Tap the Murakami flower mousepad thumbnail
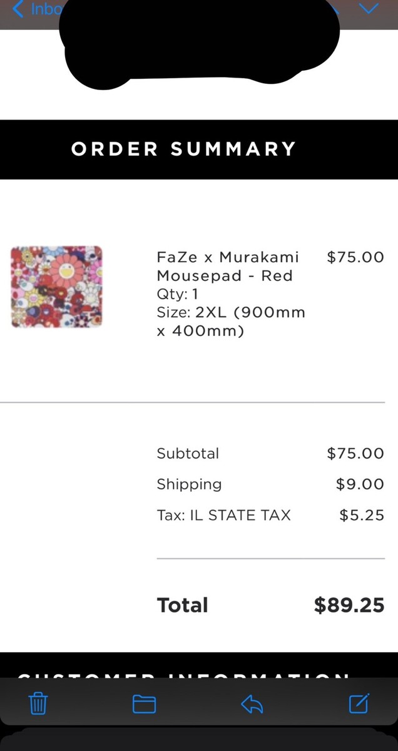Viewport: 398px width, 751px height. point(56,287)
